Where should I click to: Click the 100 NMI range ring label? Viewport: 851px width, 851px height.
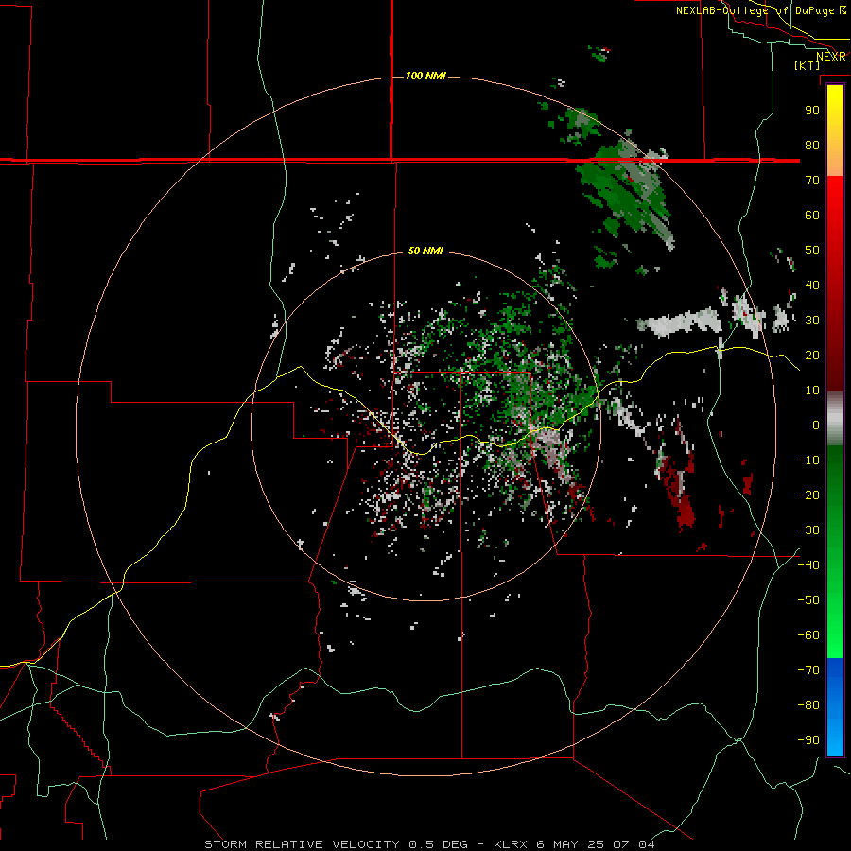[x=425, y=76]
